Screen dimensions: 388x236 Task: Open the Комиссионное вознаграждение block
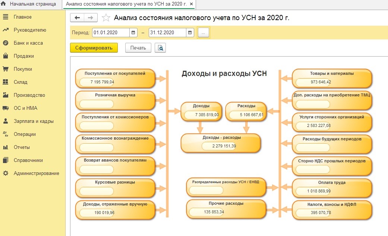115,144
